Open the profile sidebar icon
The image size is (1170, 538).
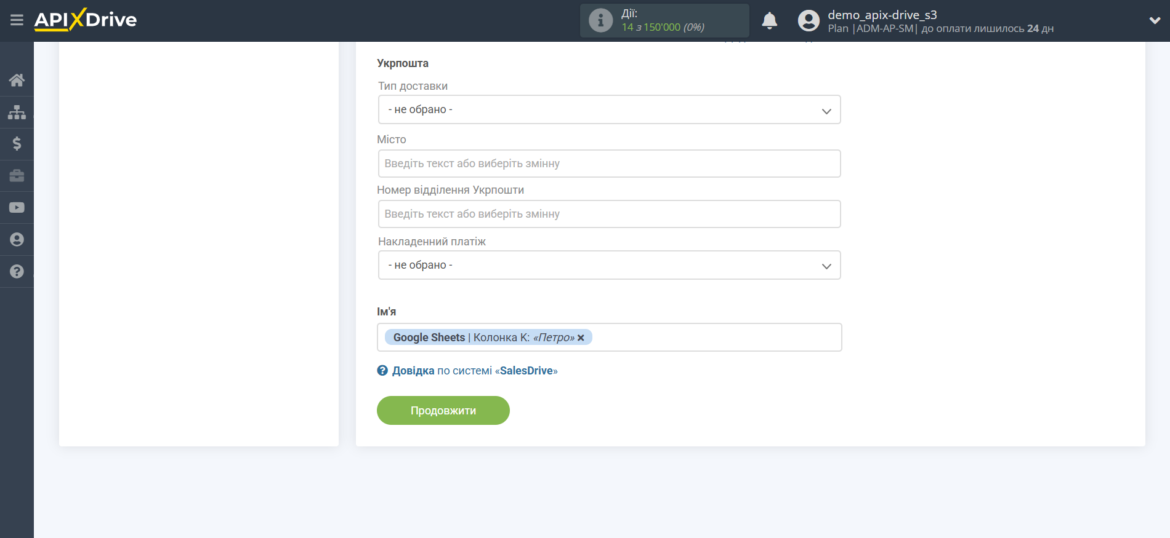[17, 240]
